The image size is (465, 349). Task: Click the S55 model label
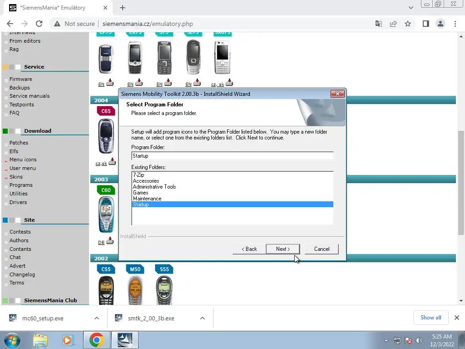[x=164, y=269]
